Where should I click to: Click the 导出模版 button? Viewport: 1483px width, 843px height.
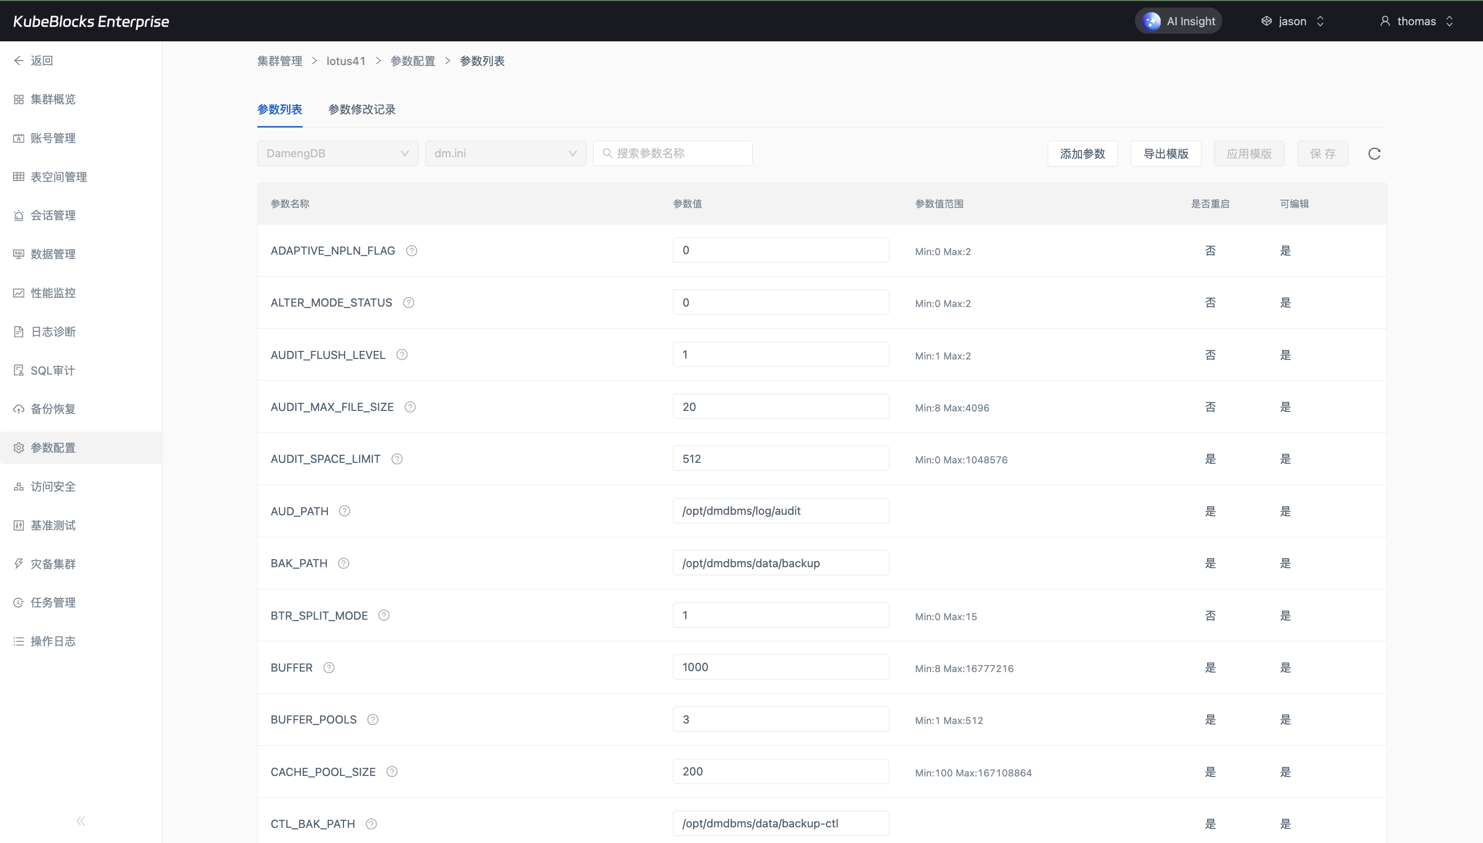click(x=1166, y=153)
